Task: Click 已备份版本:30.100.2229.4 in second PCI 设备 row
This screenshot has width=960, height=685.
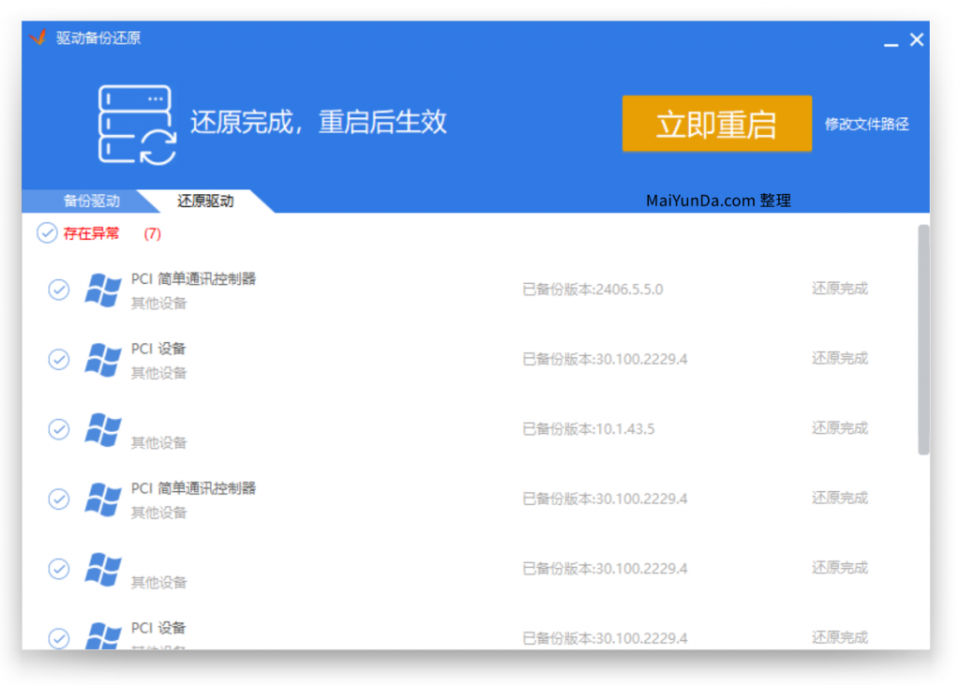Action: [605, 359]
